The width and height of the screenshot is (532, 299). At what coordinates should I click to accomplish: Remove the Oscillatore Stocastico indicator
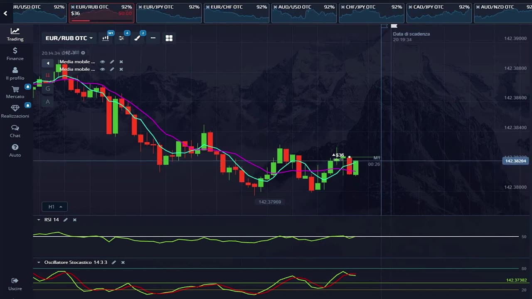tap(123, 262)
